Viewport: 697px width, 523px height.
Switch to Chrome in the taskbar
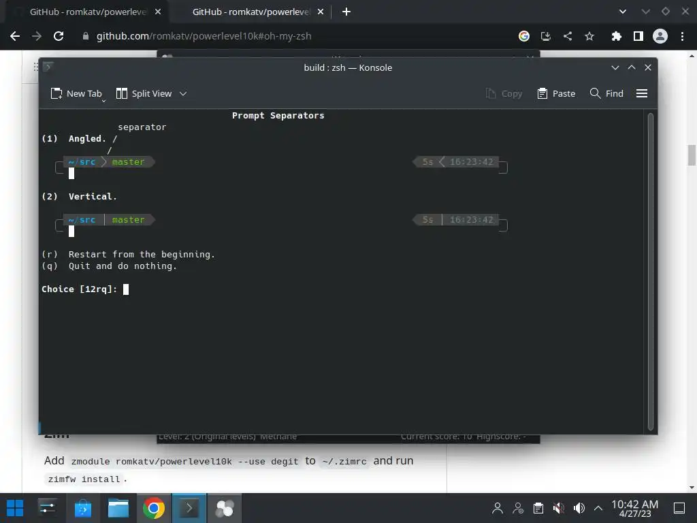point(154,508)
